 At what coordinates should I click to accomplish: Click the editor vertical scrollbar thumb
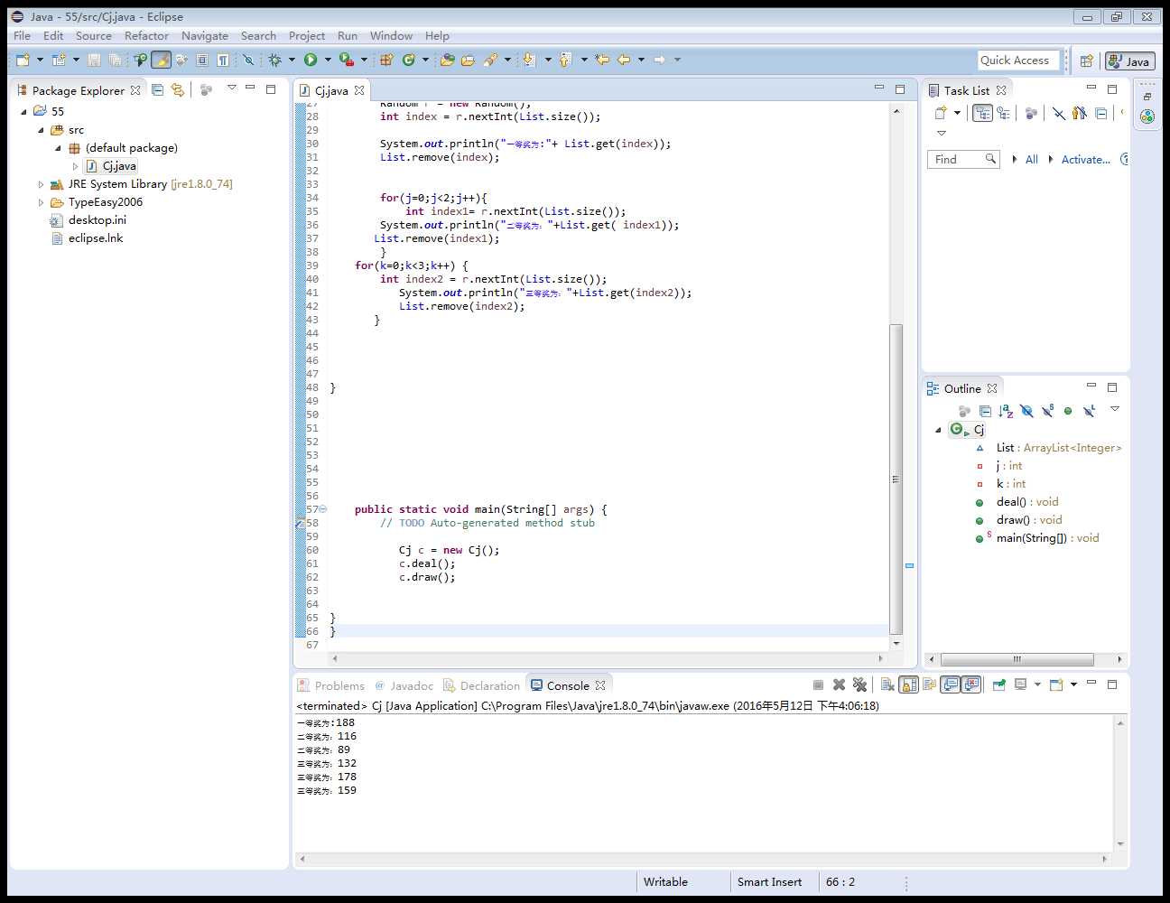tap(896, 479)
